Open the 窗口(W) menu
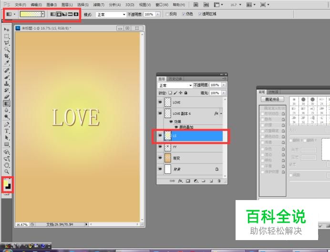The height and width of the screenshot is (252, 330). (162, 5)
